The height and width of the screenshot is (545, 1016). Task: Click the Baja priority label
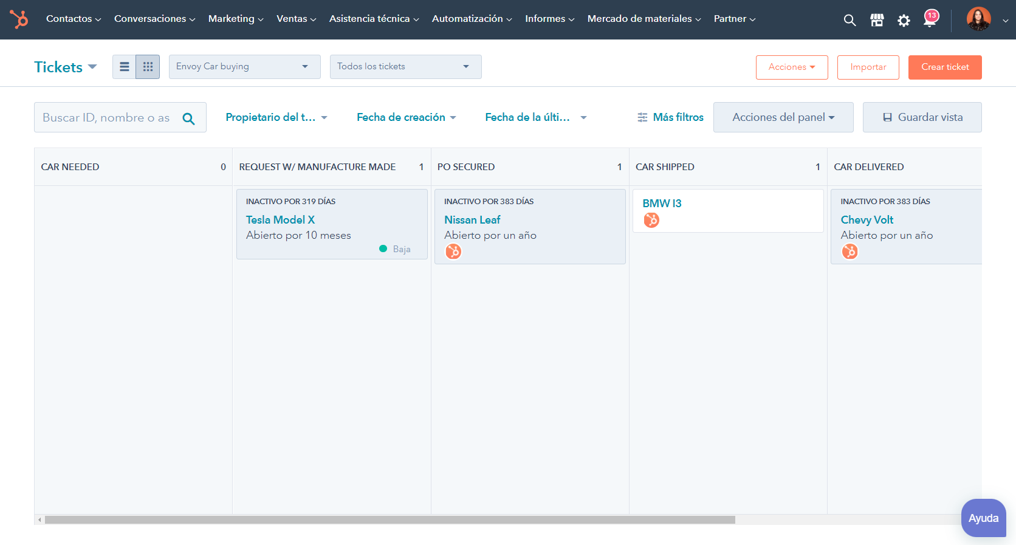(402, 249)
